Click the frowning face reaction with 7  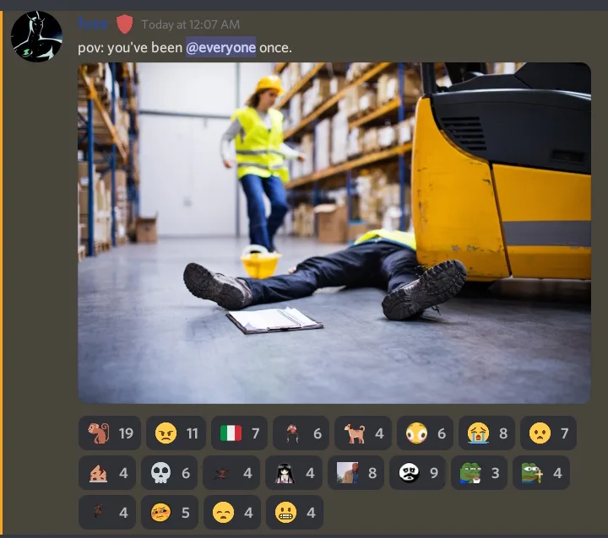[548, 433]
